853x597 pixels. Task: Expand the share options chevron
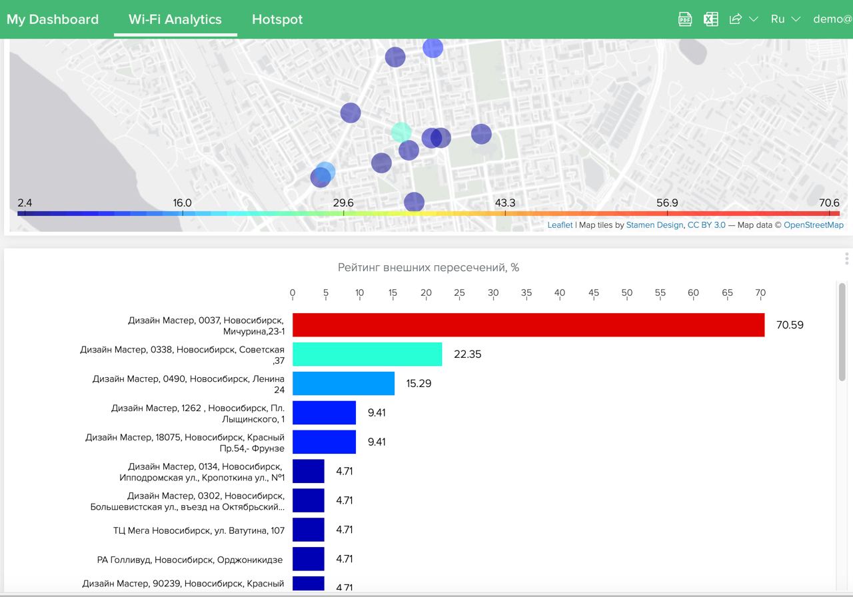coord(754,19)
